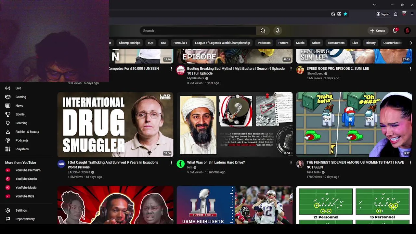The height and width of the screenshot is (234, 416).
Task: Open News in the sidebar
Action: pyautogui.click(x=19, y=106)
